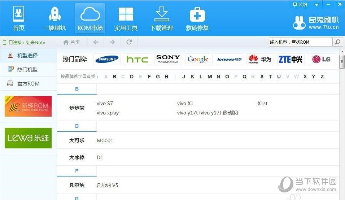Select 热门机型 in the sidebar
The width and height of the screenshot is (345, 200).
pos(29,70)
